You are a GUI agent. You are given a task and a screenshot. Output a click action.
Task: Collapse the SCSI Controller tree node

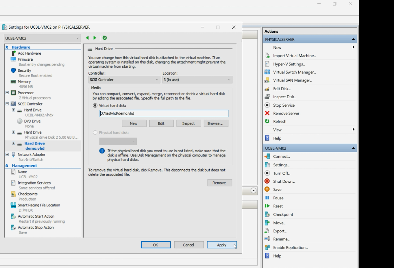click(x=7, y=104)
